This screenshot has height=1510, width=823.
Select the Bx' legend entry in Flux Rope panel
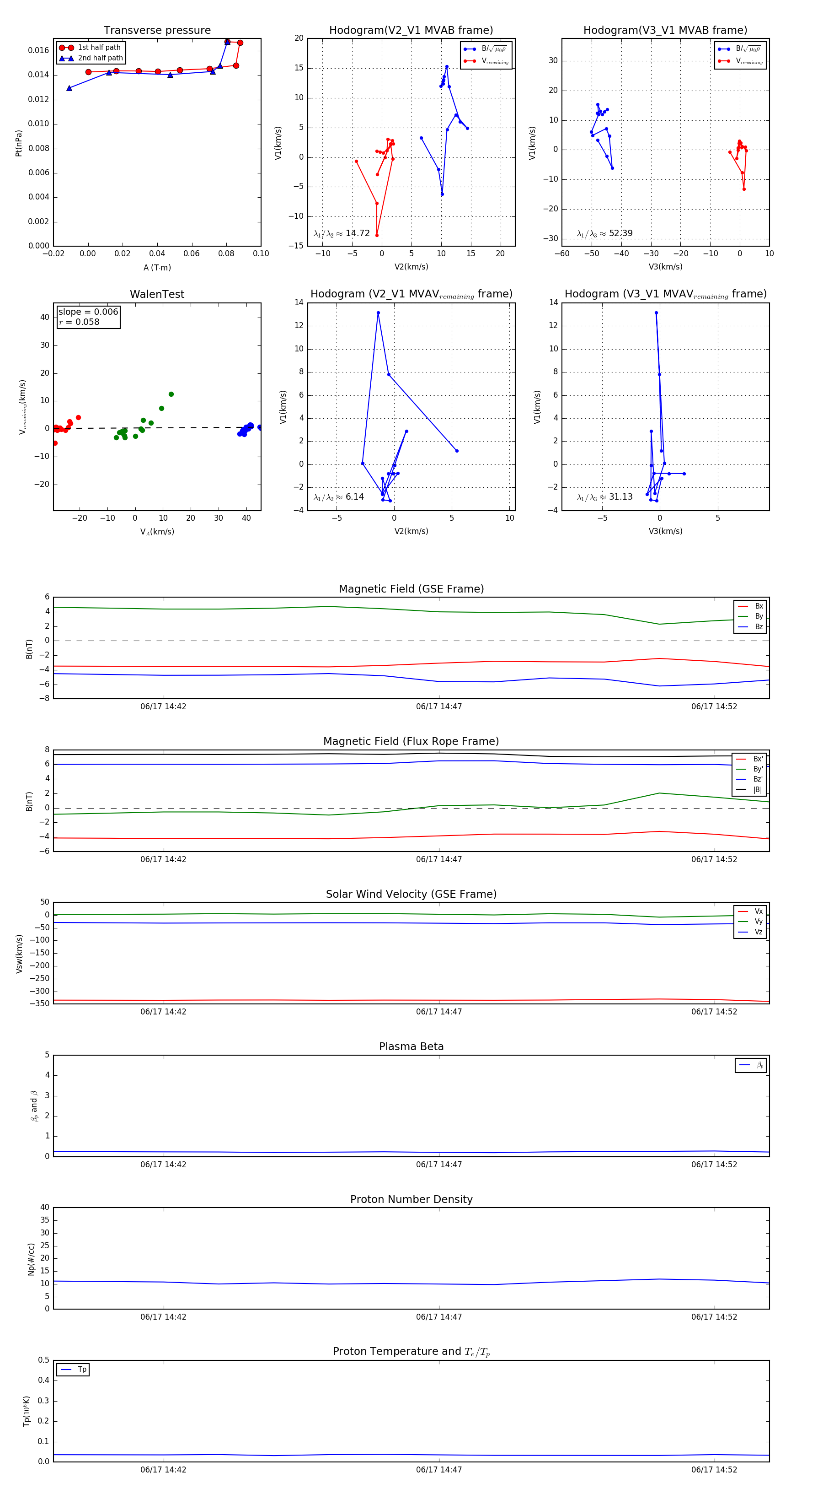click(750, 759)
